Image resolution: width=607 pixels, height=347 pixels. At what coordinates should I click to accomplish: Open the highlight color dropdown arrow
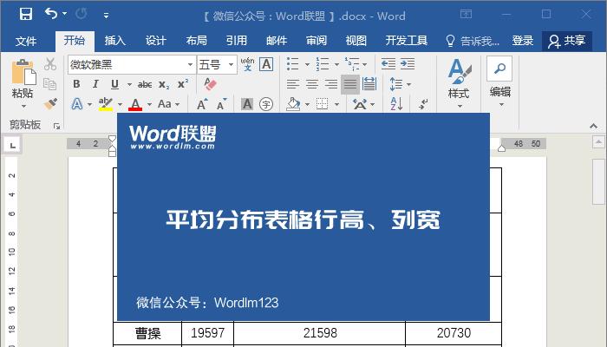[x=120, y=105]
